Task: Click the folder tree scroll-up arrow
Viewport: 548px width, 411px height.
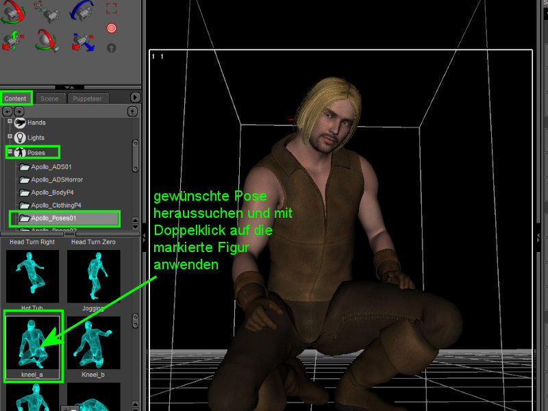Action: click(136, 220)
